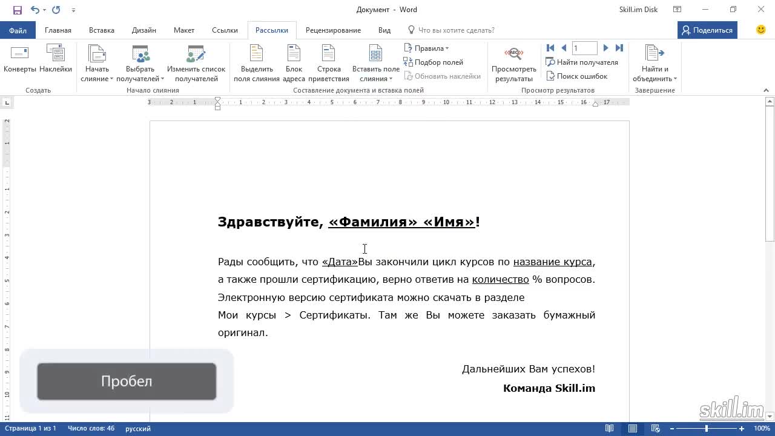Open Ribbon Display Options icon
This screenshot has width=775, height=436.
coord(678,10)
